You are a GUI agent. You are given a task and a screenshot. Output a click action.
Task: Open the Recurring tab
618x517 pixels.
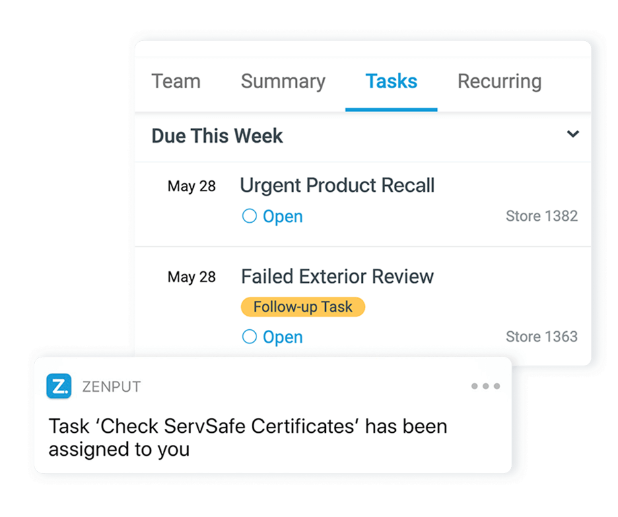500,81
